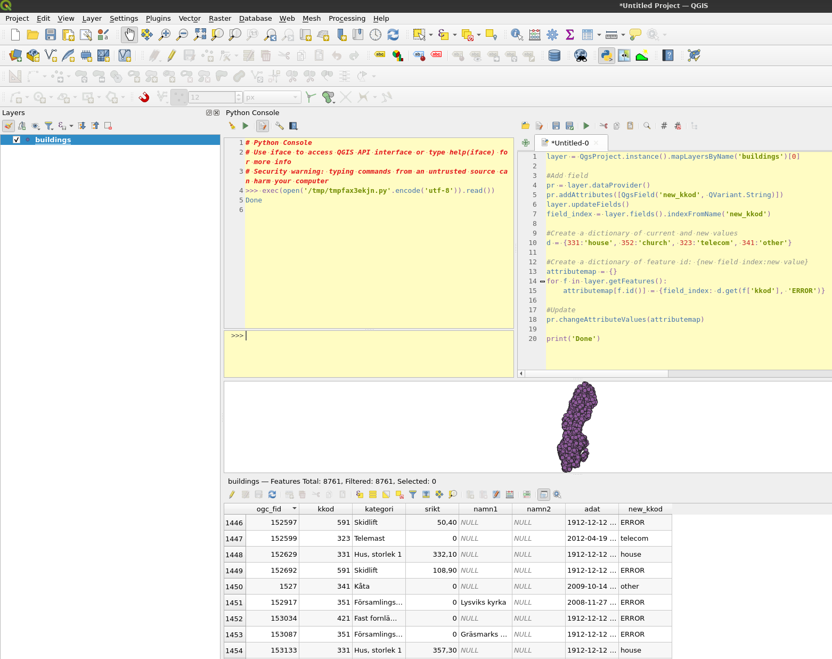Viewport: 832px width, 659px height.
Task: Reload the attribute table
Action: pos(272,494)
